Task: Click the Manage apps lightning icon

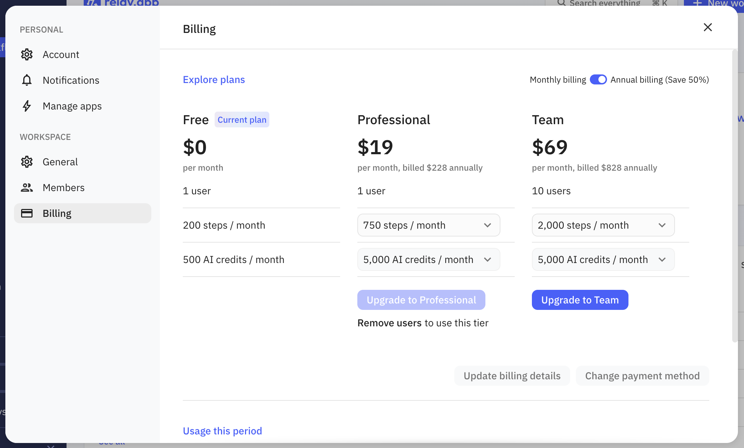Action: (x=27, y=106)
